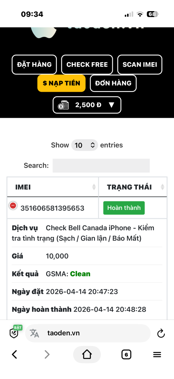Open the shield ad-block icon labeled BẬT
The width and height of the screenshot is (174, 379).
coord(14,332)
